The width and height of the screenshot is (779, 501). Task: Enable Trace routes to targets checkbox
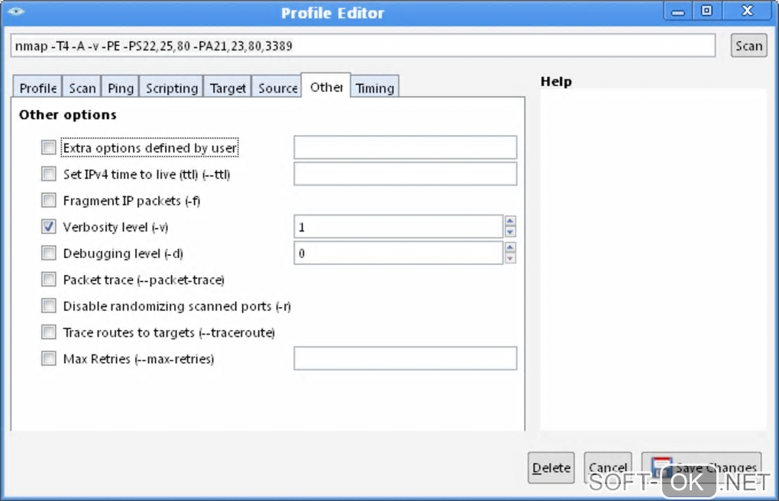pyautogui.click(x=49, y=332)
